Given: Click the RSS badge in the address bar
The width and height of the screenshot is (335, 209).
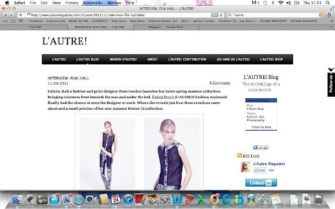Looking at the screenshot, I should [x=215, y=15].
